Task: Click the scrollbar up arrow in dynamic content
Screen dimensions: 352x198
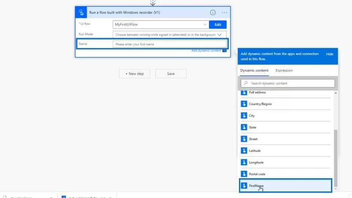Action: point(336,93)
